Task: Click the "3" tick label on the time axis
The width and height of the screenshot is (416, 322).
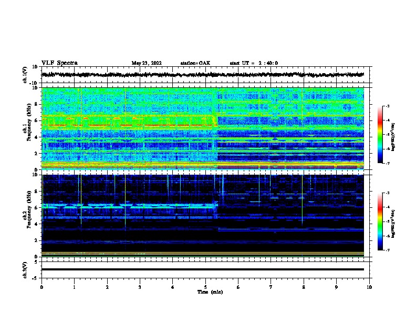Action: 140,287
